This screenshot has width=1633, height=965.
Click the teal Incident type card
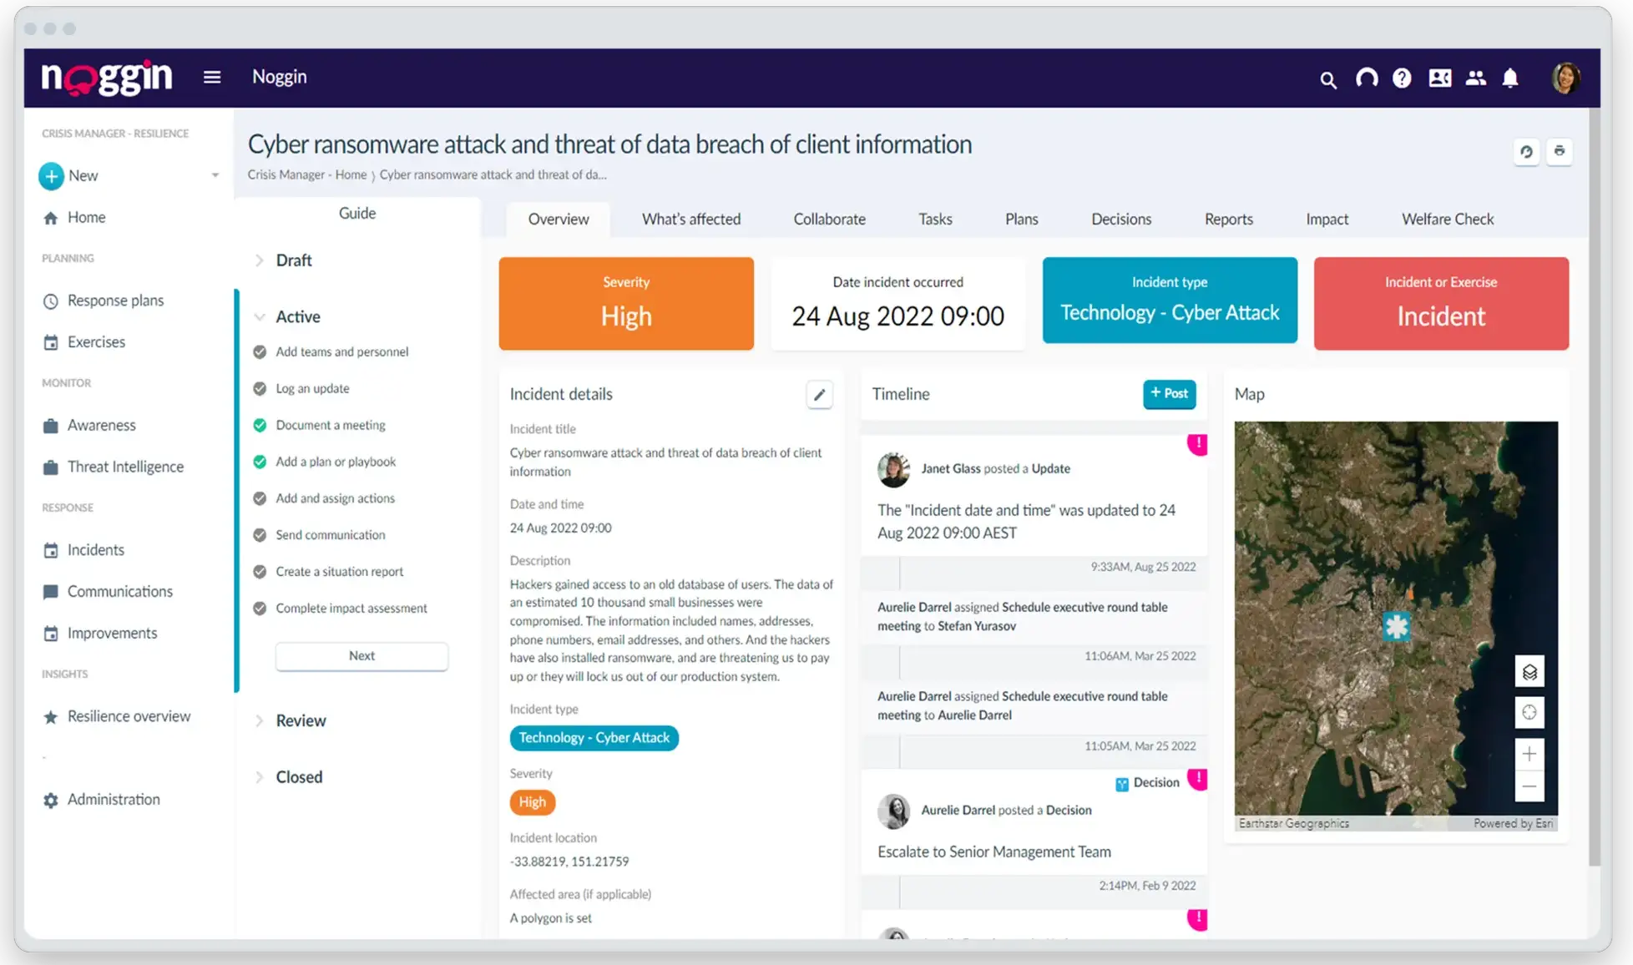point(1170,301)
